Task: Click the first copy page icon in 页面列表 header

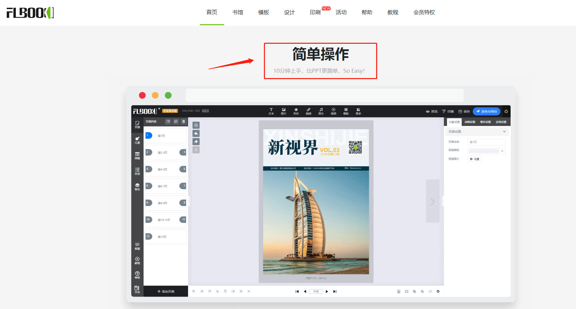Action: point(168,122)
